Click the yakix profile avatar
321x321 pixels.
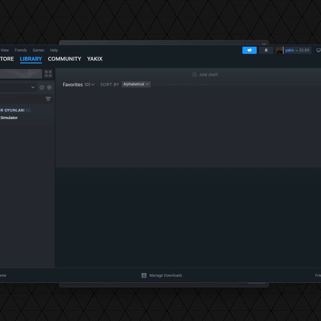(x=279, y=50)
